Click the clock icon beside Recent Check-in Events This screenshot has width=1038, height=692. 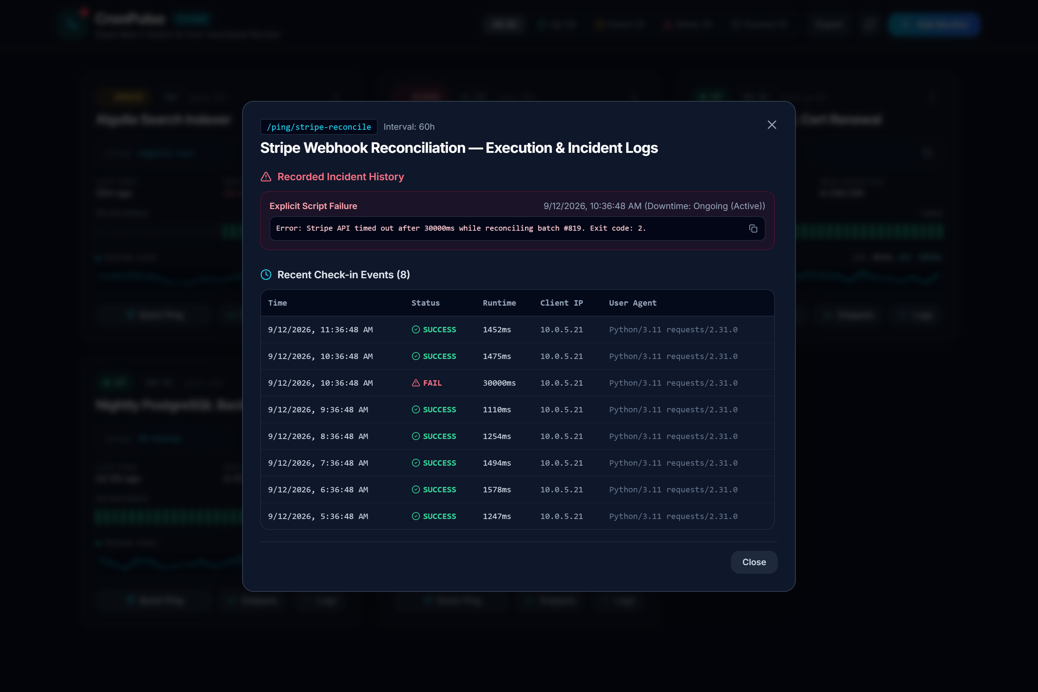click(266, 275)
